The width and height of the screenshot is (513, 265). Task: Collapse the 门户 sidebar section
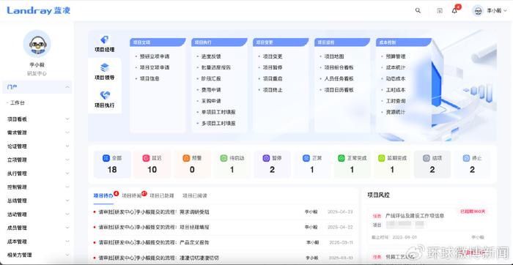click(67, 87)
